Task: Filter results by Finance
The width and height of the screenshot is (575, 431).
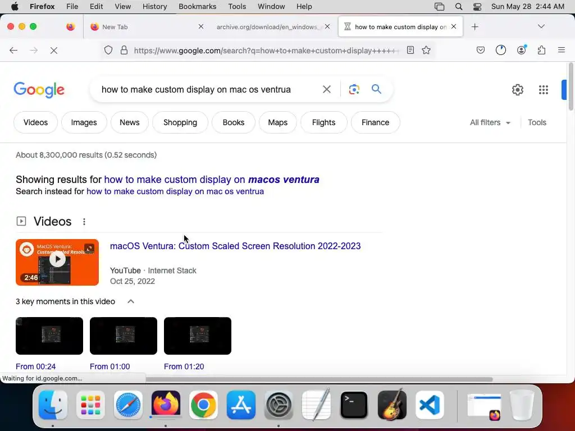Action: click(x=375, y=122)
